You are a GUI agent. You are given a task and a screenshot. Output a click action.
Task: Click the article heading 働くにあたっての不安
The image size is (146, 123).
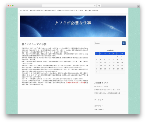coord(34,44)
